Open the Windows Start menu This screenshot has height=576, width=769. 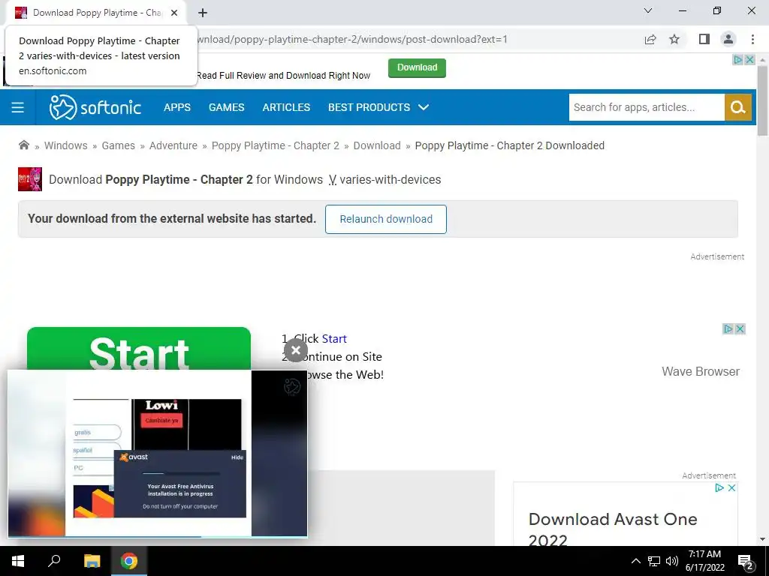(x=18, y=561)
